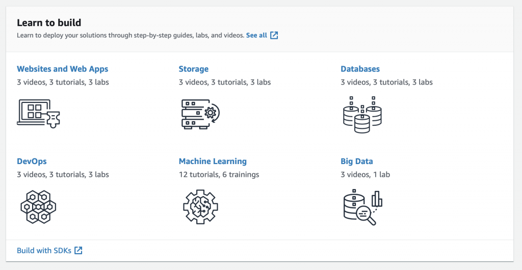The image size is (522, 270).
Task: Open the Storage heading link
Action: (193, 69)
